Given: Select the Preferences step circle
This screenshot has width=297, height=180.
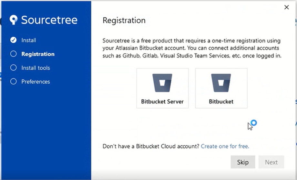Looking at the screenshot, I should (13, 82).
